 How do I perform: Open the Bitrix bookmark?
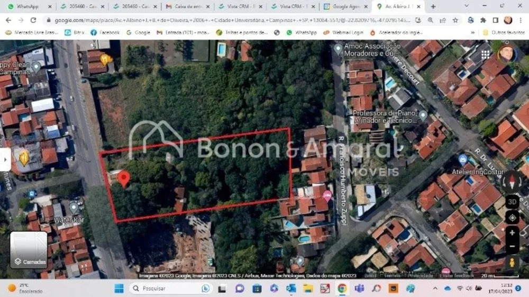[x=75, y=32]
